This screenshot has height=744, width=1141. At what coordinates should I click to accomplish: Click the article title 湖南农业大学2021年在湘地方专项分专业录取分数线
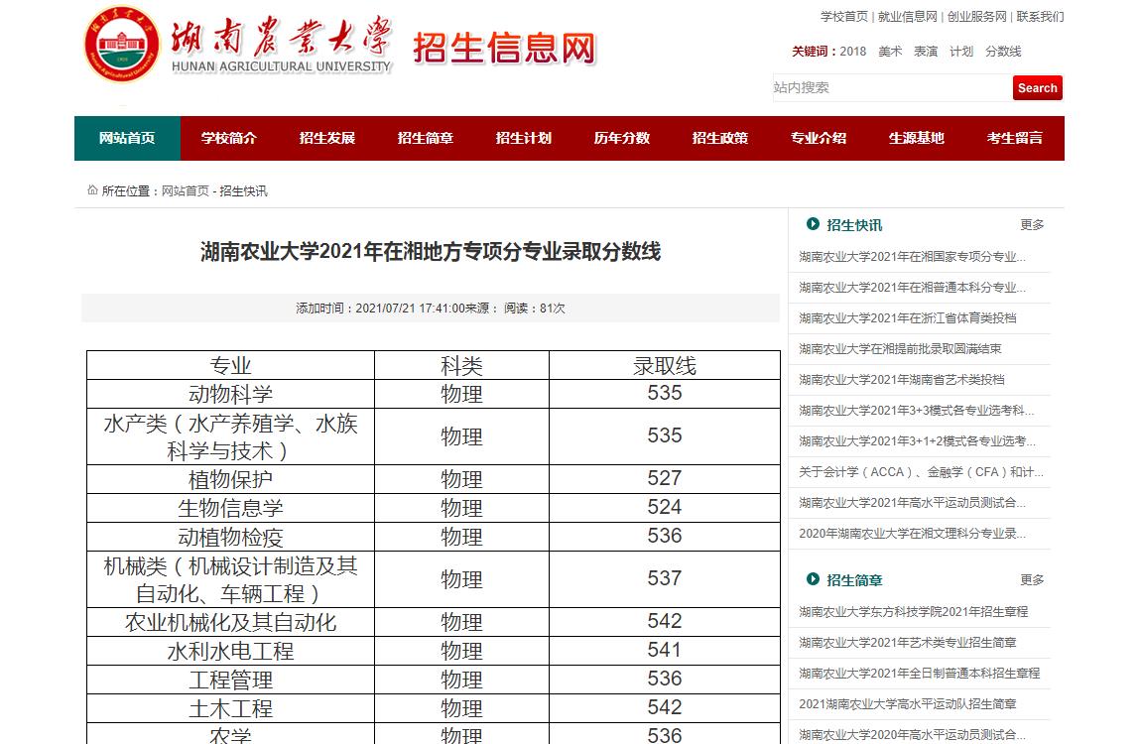pos(431,252)
